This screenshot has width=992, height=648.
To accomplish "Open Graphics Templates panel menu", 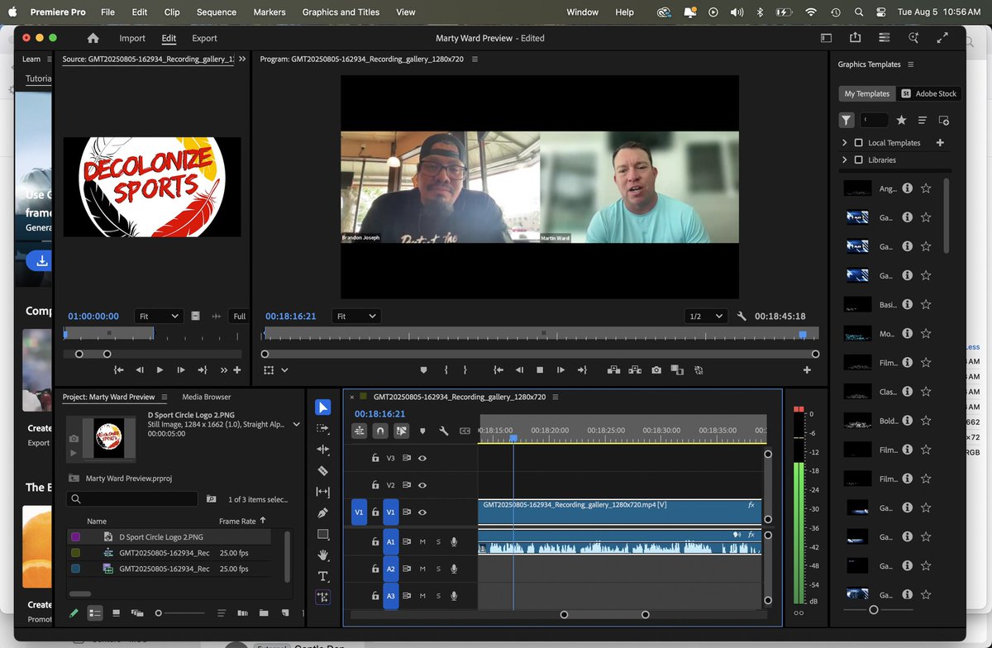I will tap(910, 64).
